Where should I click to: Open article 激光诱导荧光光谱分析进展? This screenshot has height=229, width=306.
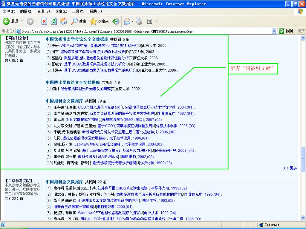pyautogui.click(x=114, y=163)
